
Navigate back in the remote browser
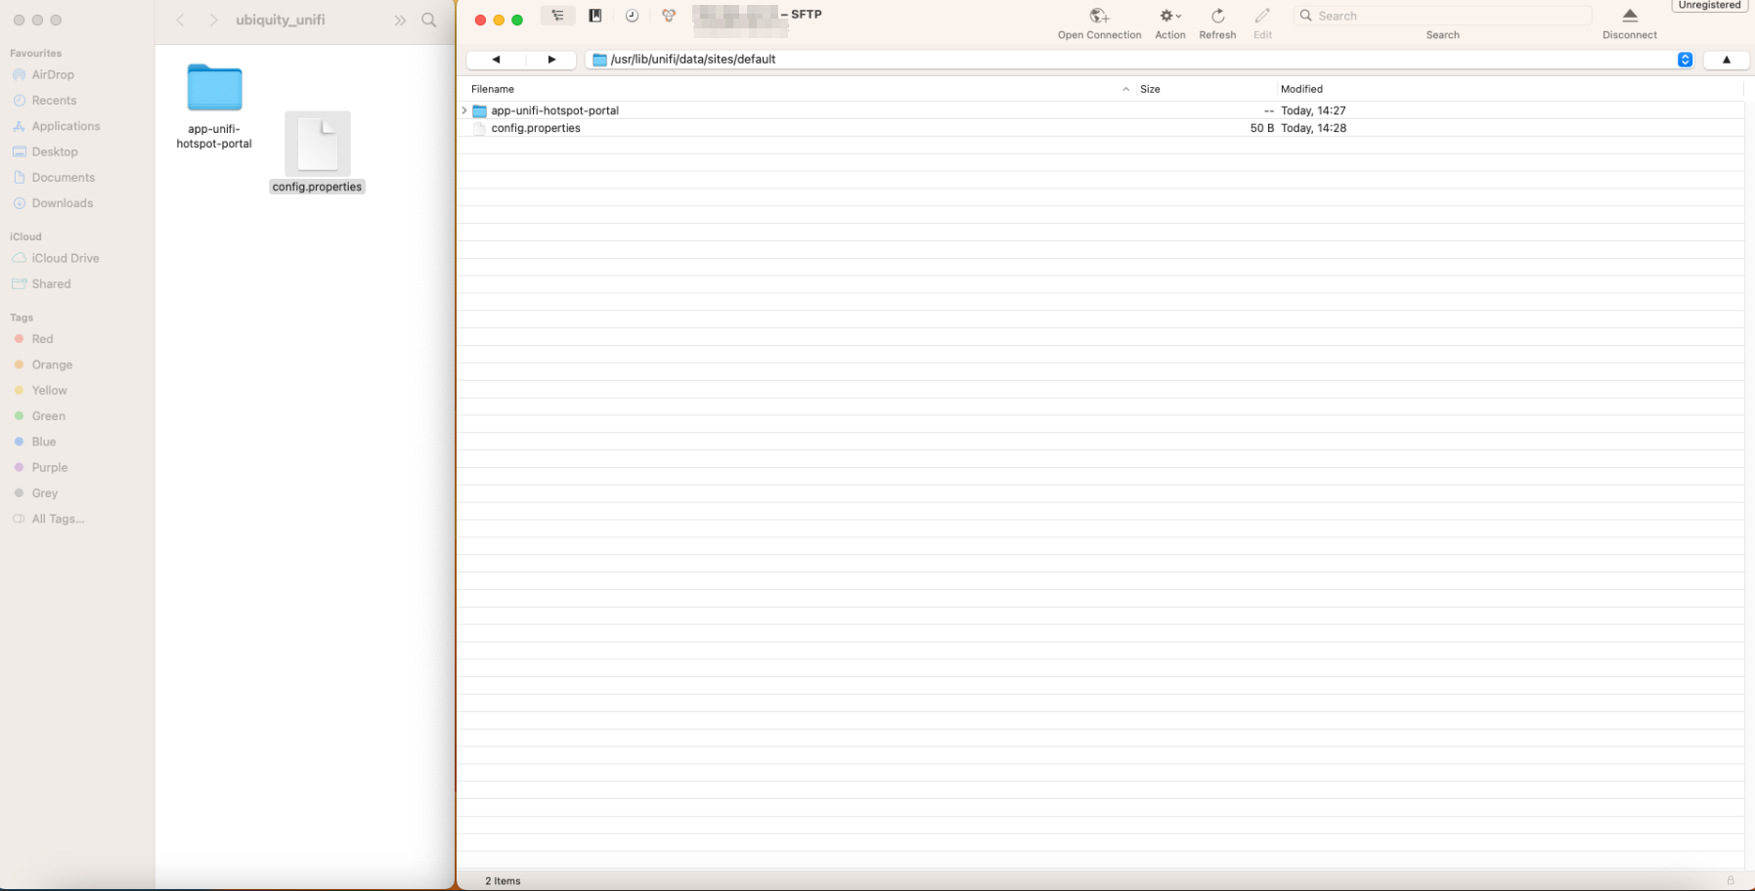[x=496, y=60]
